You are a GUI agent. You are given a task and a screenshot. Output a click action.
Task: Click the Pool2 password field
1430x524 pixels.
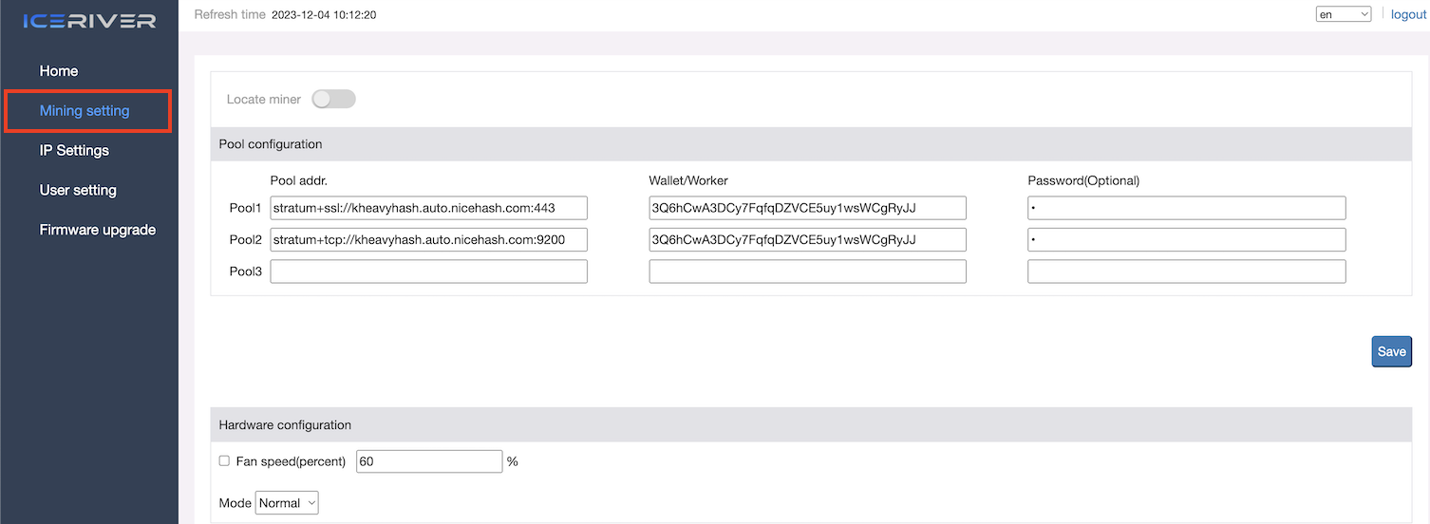[1187, 239]
